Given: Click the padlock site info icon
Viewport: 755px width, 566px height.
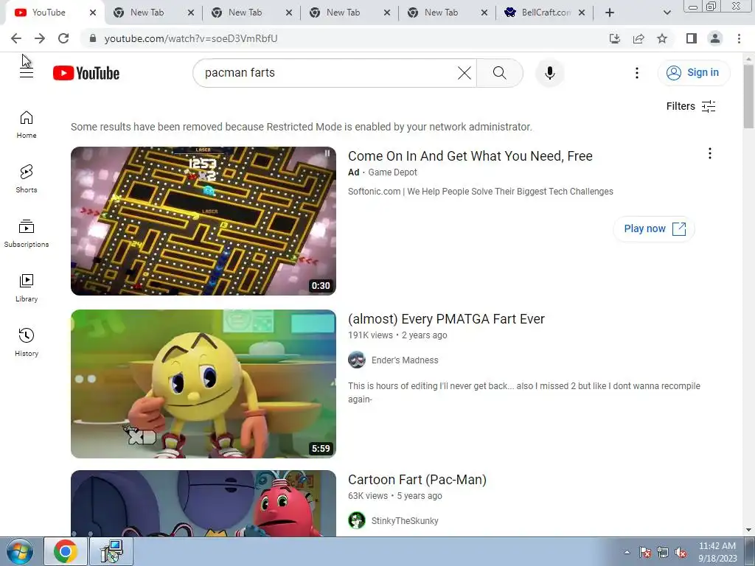Looking at the screenshot, I should pos(93,38).
